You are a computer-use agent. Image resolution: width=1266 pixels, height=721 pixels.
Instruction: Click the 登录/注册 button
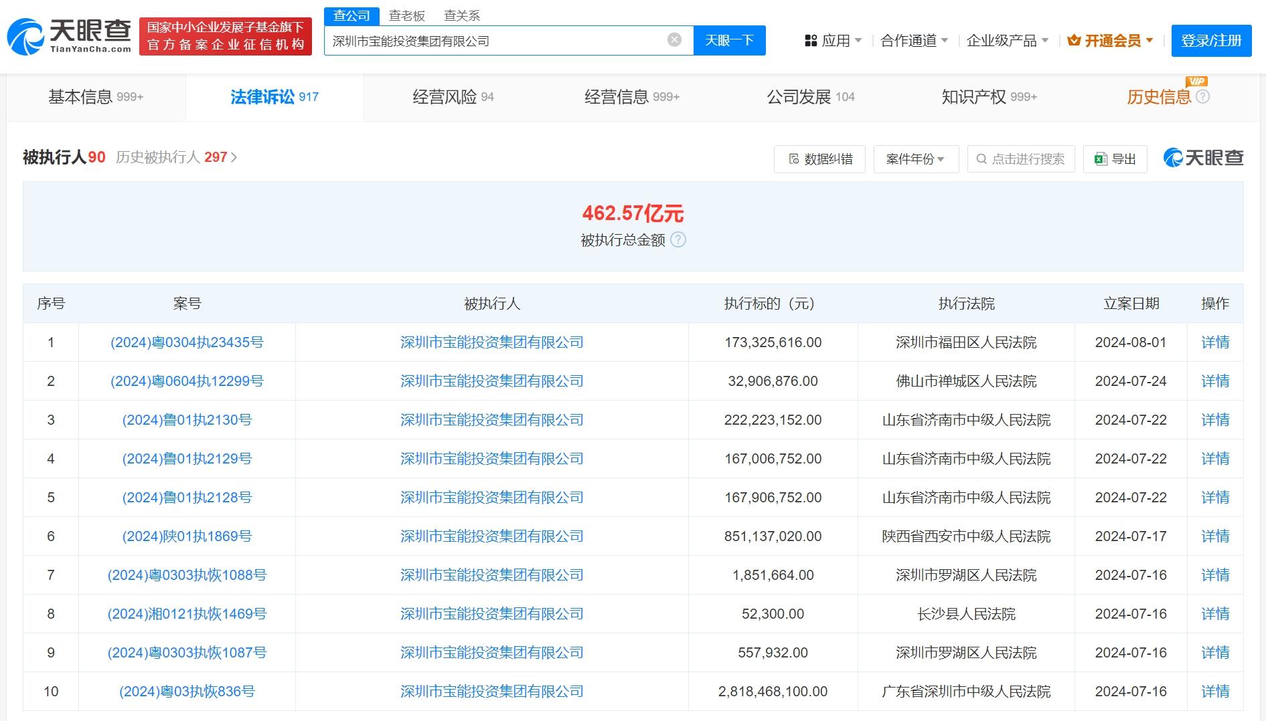click(x=1211, y=41)
